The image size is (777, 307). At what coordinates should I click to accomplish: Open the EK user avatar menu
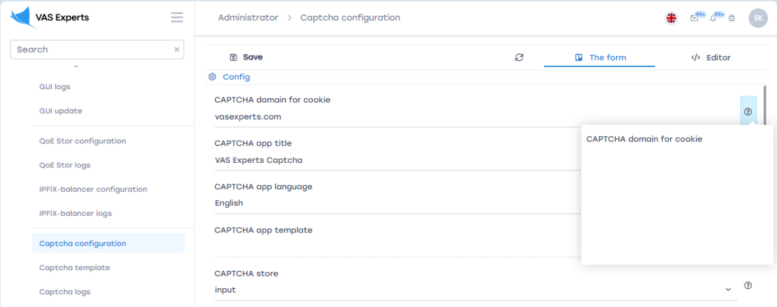pyautogui.click(x=758, y=18)
